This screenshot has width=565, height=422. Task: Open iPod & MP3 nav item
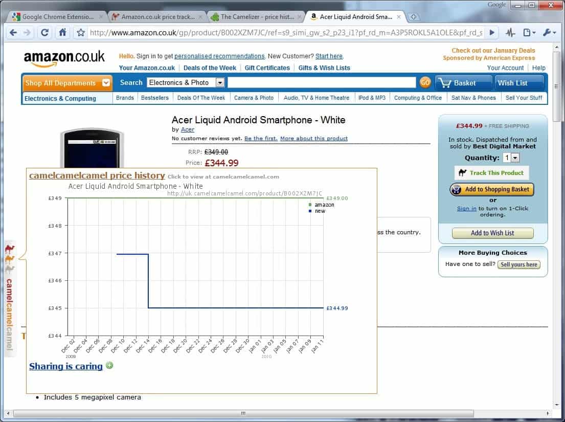372,98
